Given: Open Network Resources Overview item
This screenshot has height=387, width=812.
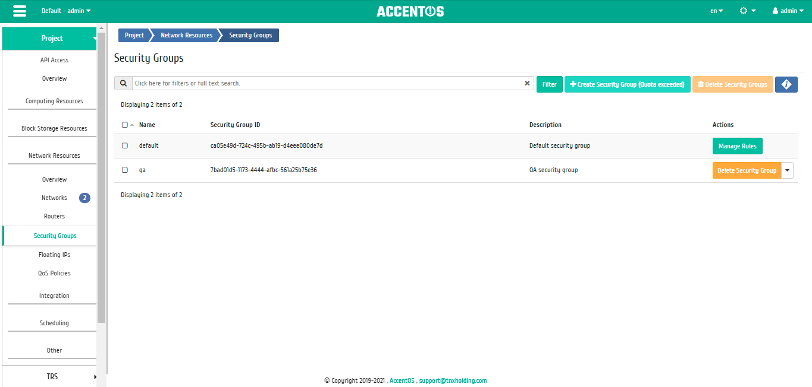Looking at the screenshot, I should click(x=54, y=179).
